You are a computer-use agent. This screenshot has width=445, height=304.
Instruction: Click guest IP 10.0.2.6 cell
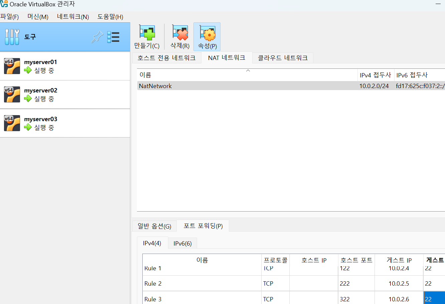pyautogui.click(x=399, y=298)
